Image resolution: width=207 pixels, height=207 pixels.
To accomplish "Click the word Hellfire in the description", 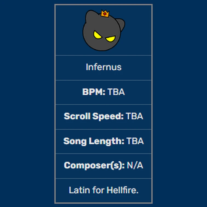I will 122,190.
